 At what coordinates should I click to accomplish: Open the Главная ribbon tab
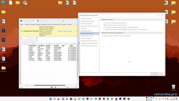(27, 24)
